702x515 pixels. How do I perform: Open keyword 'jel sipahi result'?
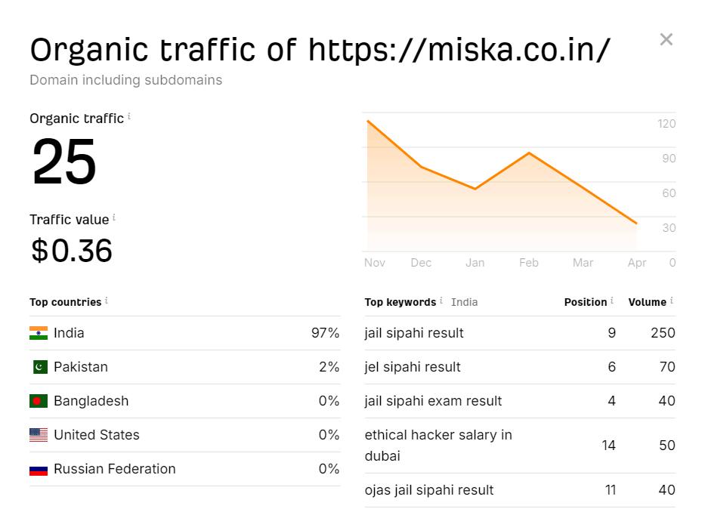pos(413,367)
